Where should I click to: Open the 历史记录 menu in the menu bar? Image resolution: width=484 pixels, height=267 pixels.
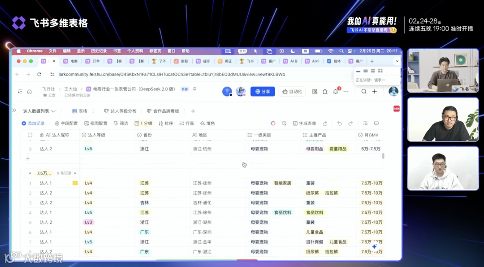99,51
